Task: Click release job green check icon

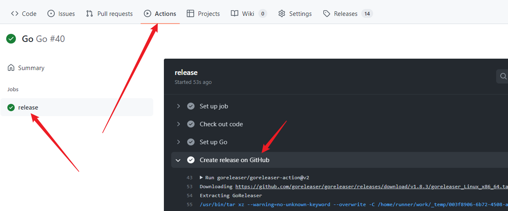Action: coord(11,108)
